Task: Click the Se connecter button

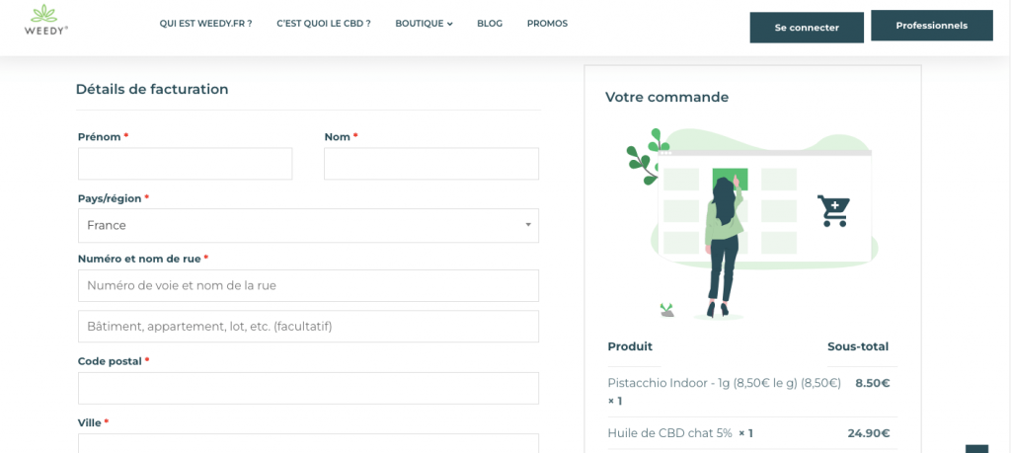Action: coord(807,28)
